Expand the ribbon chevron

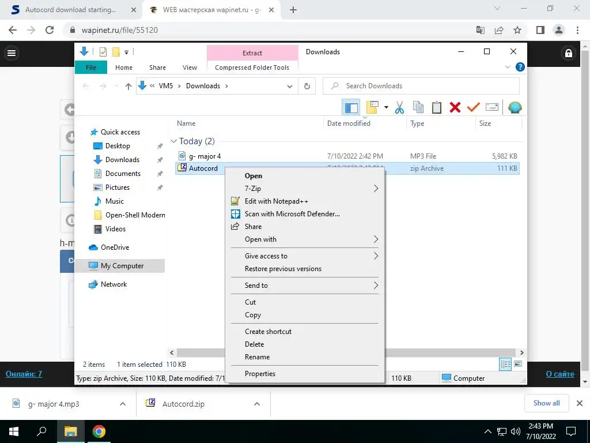507,67
